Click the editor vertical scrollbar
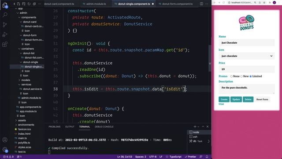The width and height of the screenshot is (282, 159). [210, 58]
